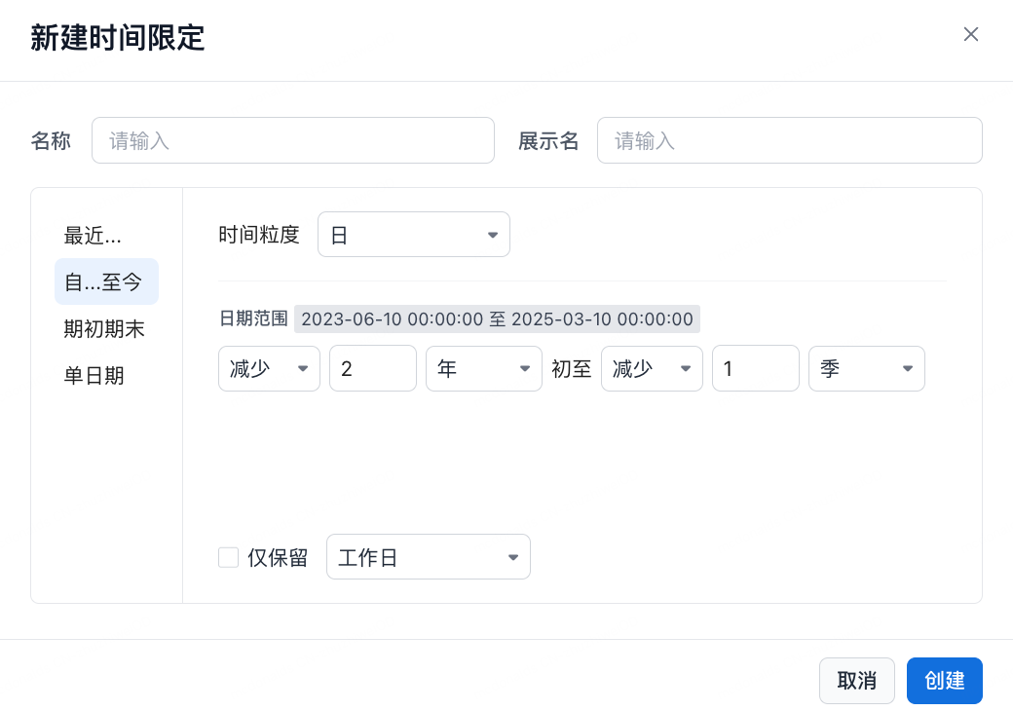Click the 创建 button
1013x711 pixels.
[944, 680]
